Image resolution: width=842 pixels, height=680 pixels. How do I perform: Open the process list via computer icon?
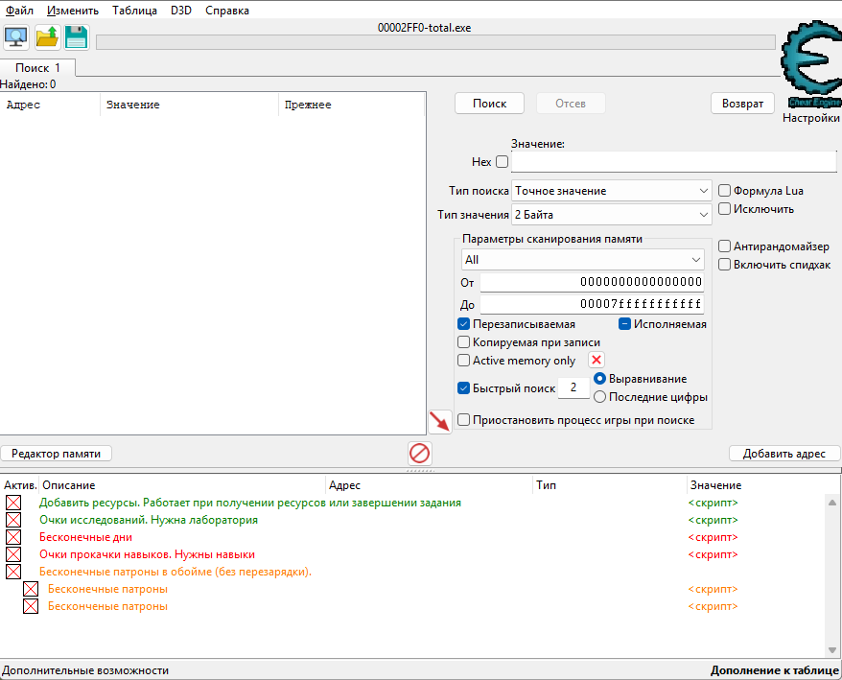(15, 36)
